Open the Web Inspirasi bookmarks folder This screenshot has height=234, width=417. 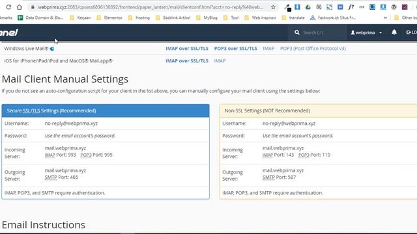(x=260, y=18)
